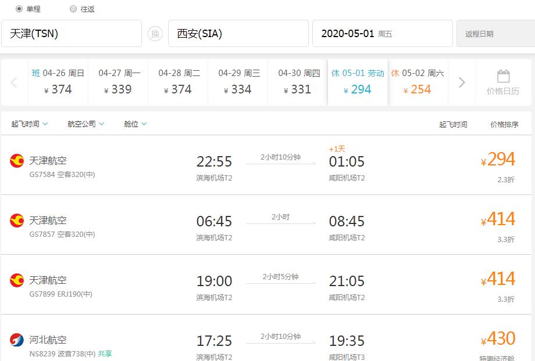Click the Hebei Airlines logo
The image size is (535, 361).
click(x=17, y=340)
